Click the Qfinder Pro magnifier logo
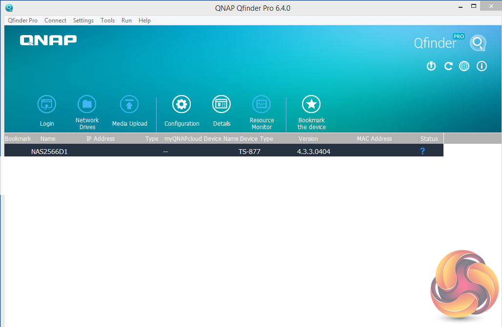 click(478, 43)
